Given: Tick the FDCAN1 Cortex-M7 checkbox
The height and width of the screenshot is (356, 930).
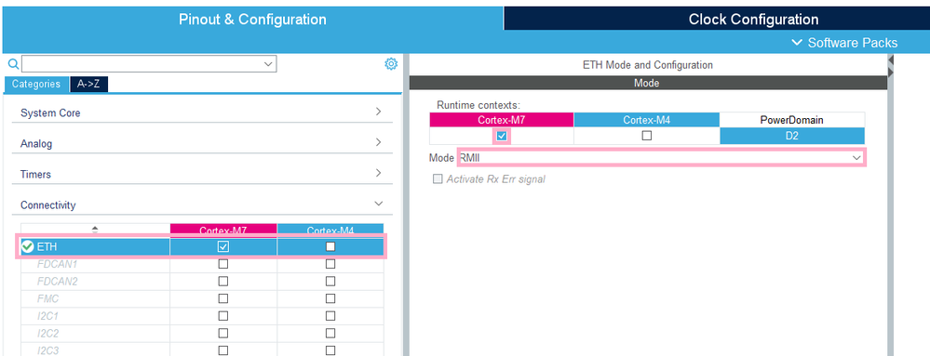Looking at the screenshot, I should [223, 264].
